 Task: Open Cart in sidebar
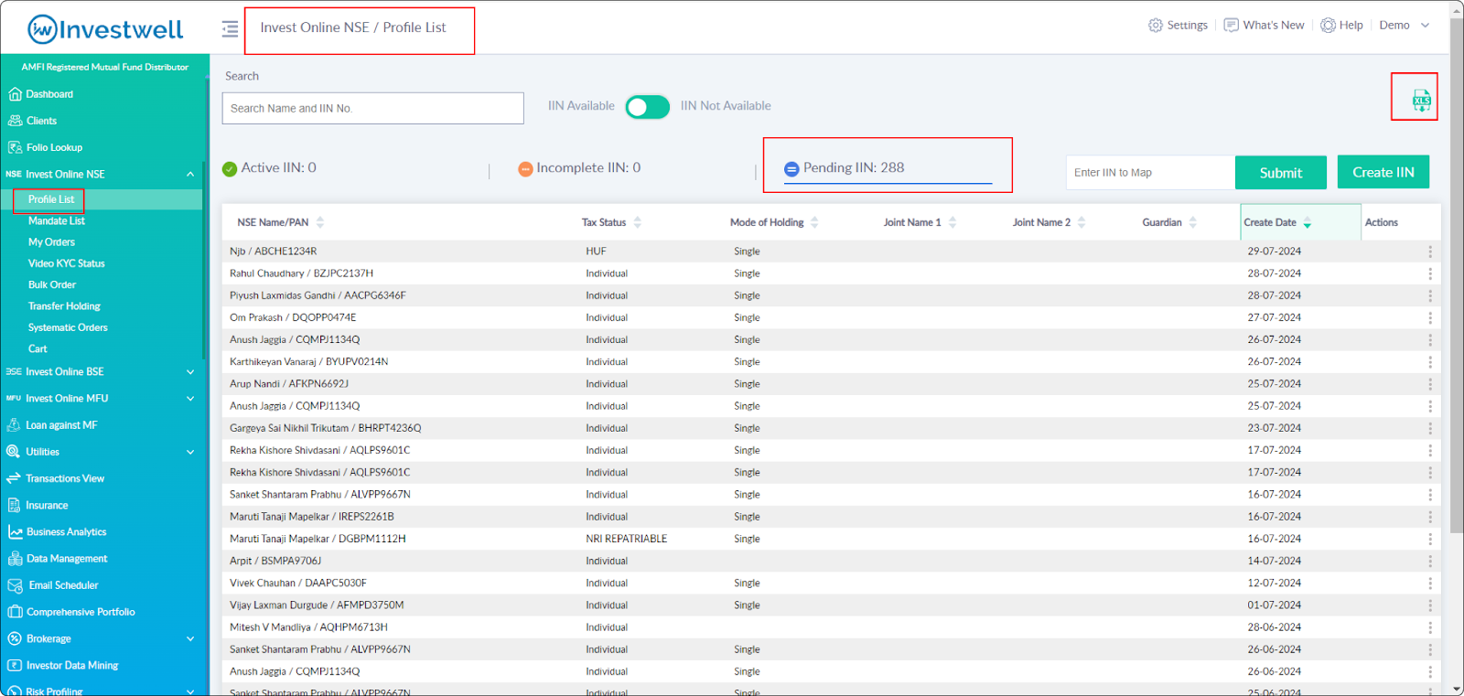click(38, 348)
